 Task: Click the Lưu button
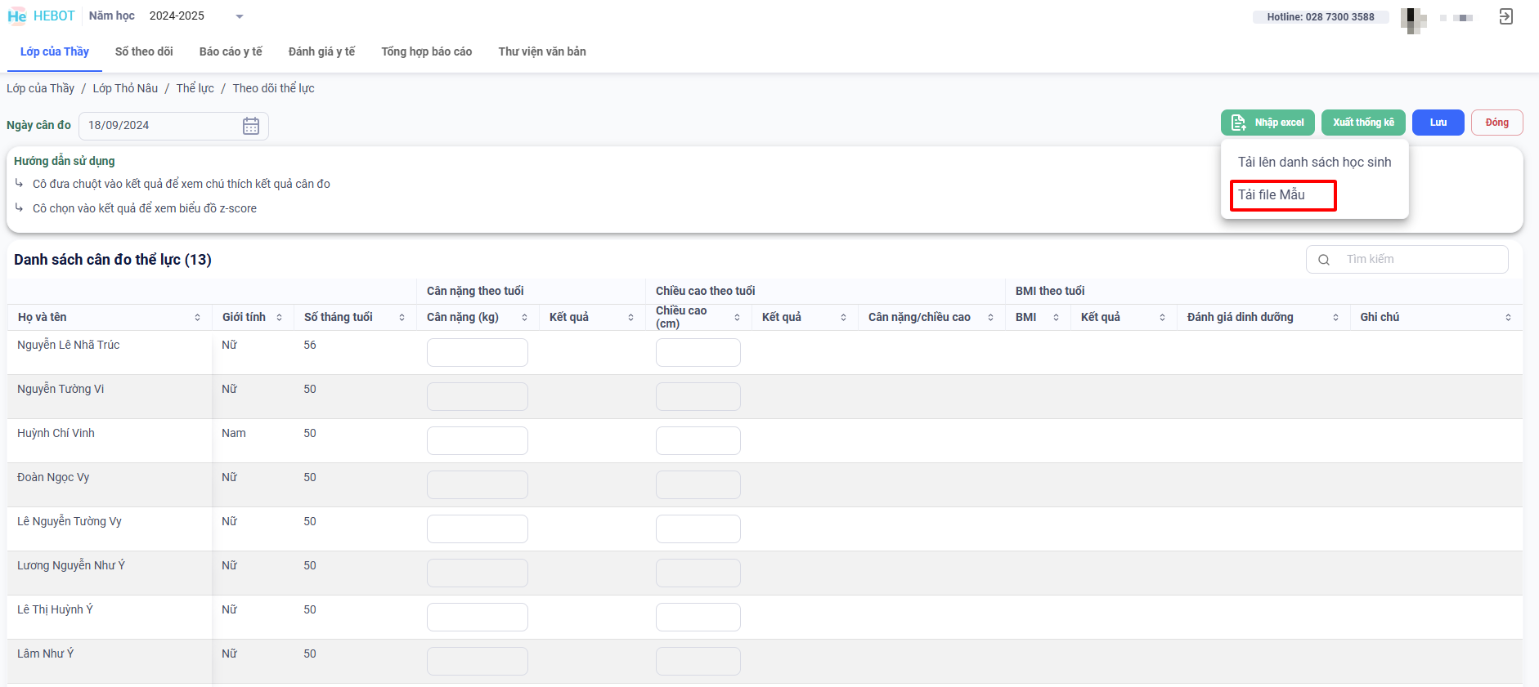pyautogui.click(x=1438, y=123)
